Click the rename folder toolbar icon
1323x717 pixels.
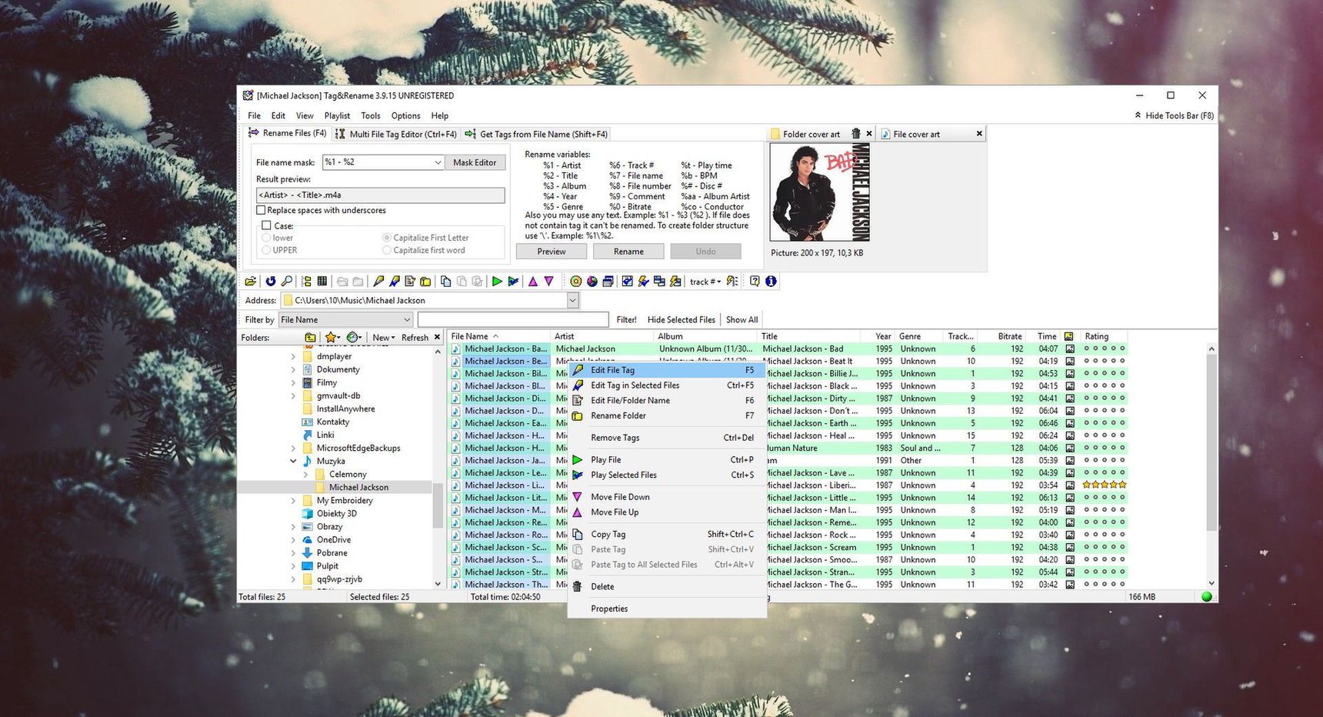tap(425, 282)
